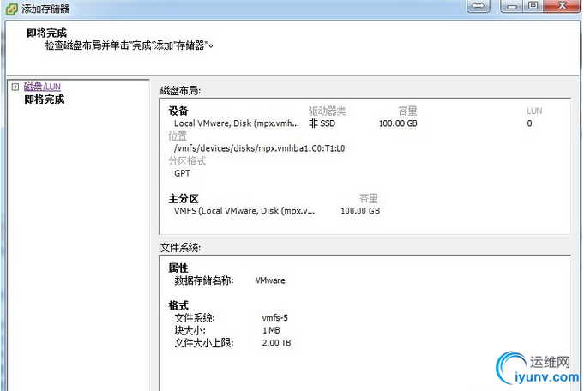Open the 磁盘/LUN step link

(42, 87)
